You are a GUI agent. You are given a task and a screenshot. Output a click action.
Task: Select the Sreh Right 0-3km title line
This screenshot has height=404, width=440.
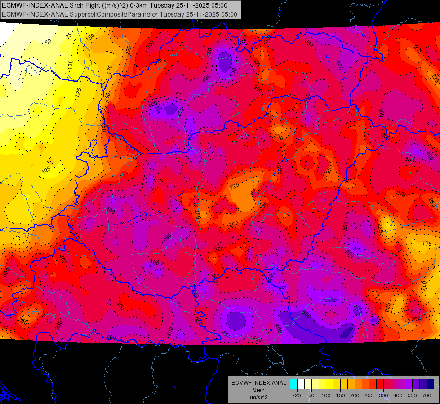[115, 5]
